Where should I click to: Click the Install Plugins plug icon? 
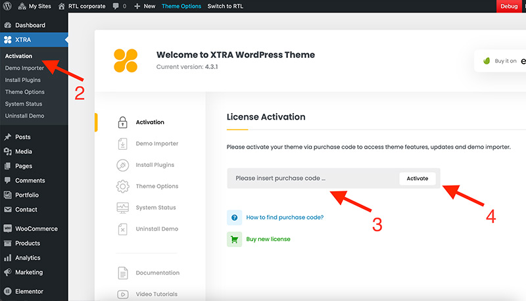(122, 165)
